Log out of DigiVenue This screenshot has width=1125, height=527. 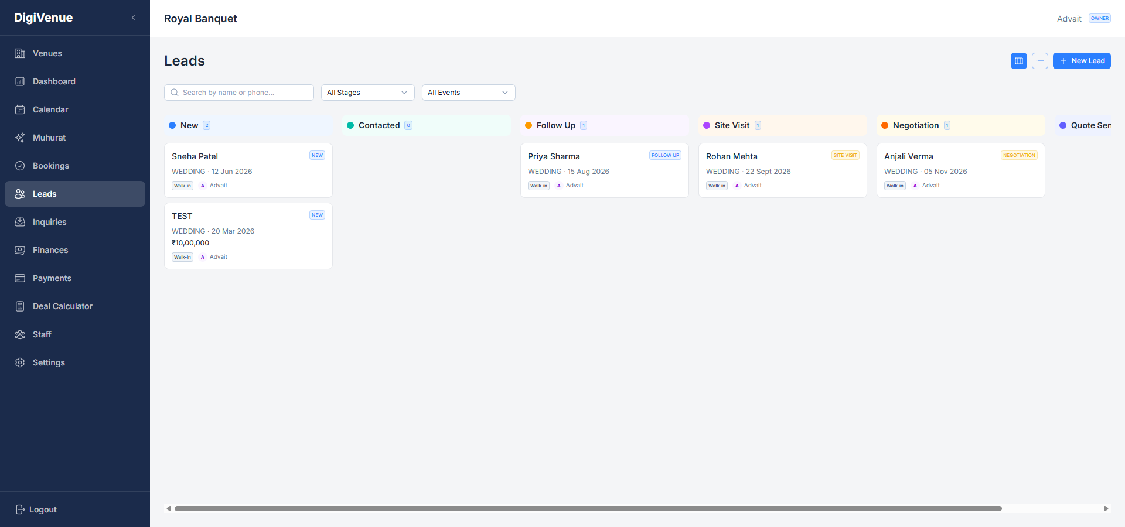[x=36, y=509]
